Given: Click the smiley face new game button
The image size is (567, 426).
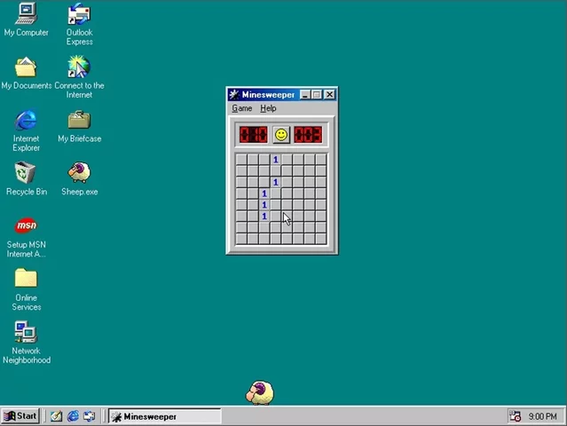Looking at the screenshot, I should [x=281, y=135].
